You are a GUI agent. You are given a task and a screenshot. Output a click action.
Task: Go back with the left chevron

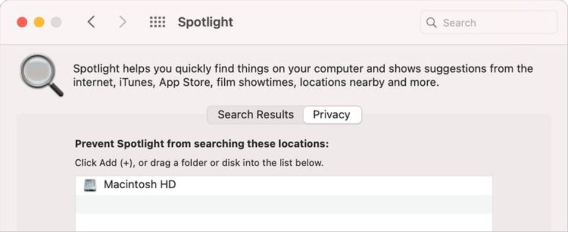click(x=91, y=22)
